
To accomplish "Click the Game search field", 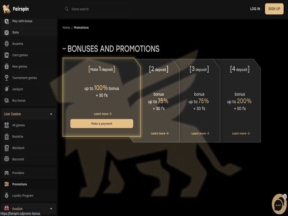I will (95, 9).
